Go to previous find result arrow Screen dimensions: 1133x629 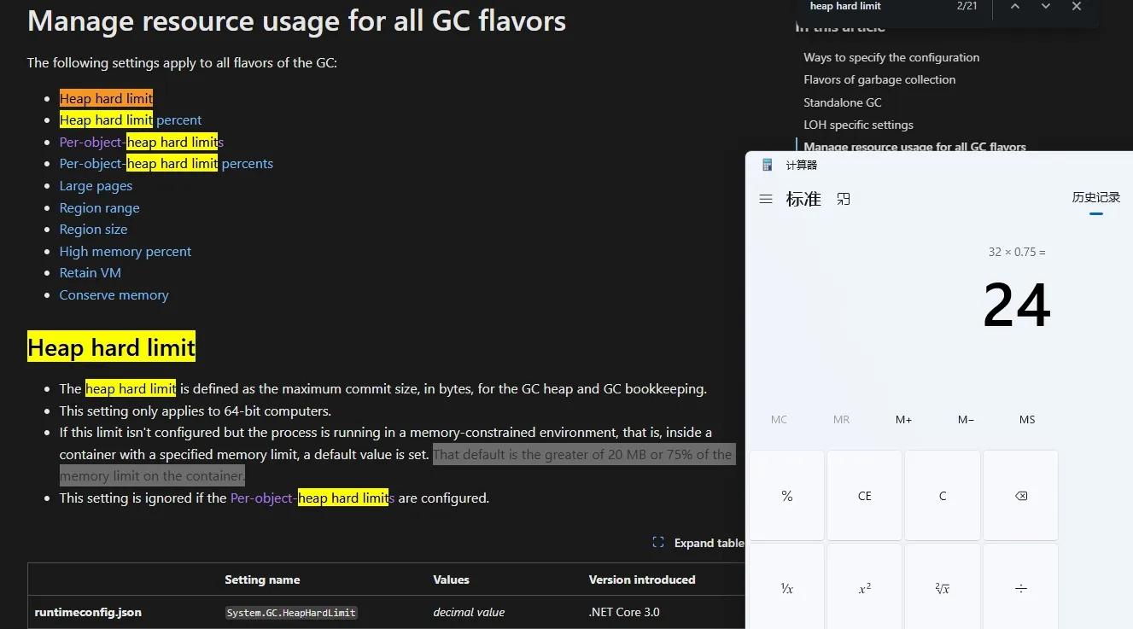coord(1014,6)
